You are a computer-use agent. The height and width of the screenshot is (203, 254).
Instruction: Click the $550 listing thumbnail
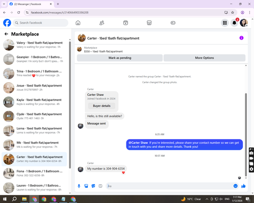(x=79, y=49)
